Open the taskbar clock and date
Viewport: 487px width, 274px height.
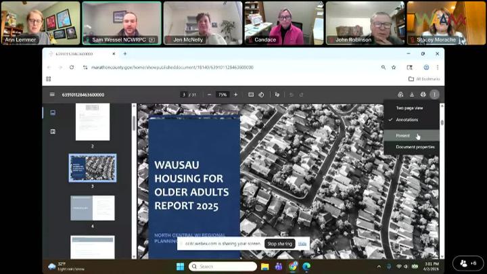click(x=432, y=267)
